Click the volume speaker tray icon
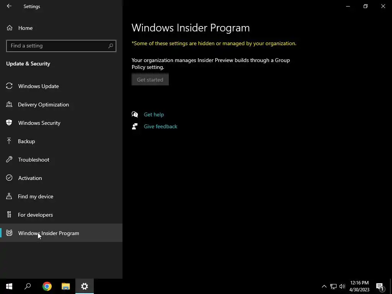The image size is (392, 294). tap(342, 286)
